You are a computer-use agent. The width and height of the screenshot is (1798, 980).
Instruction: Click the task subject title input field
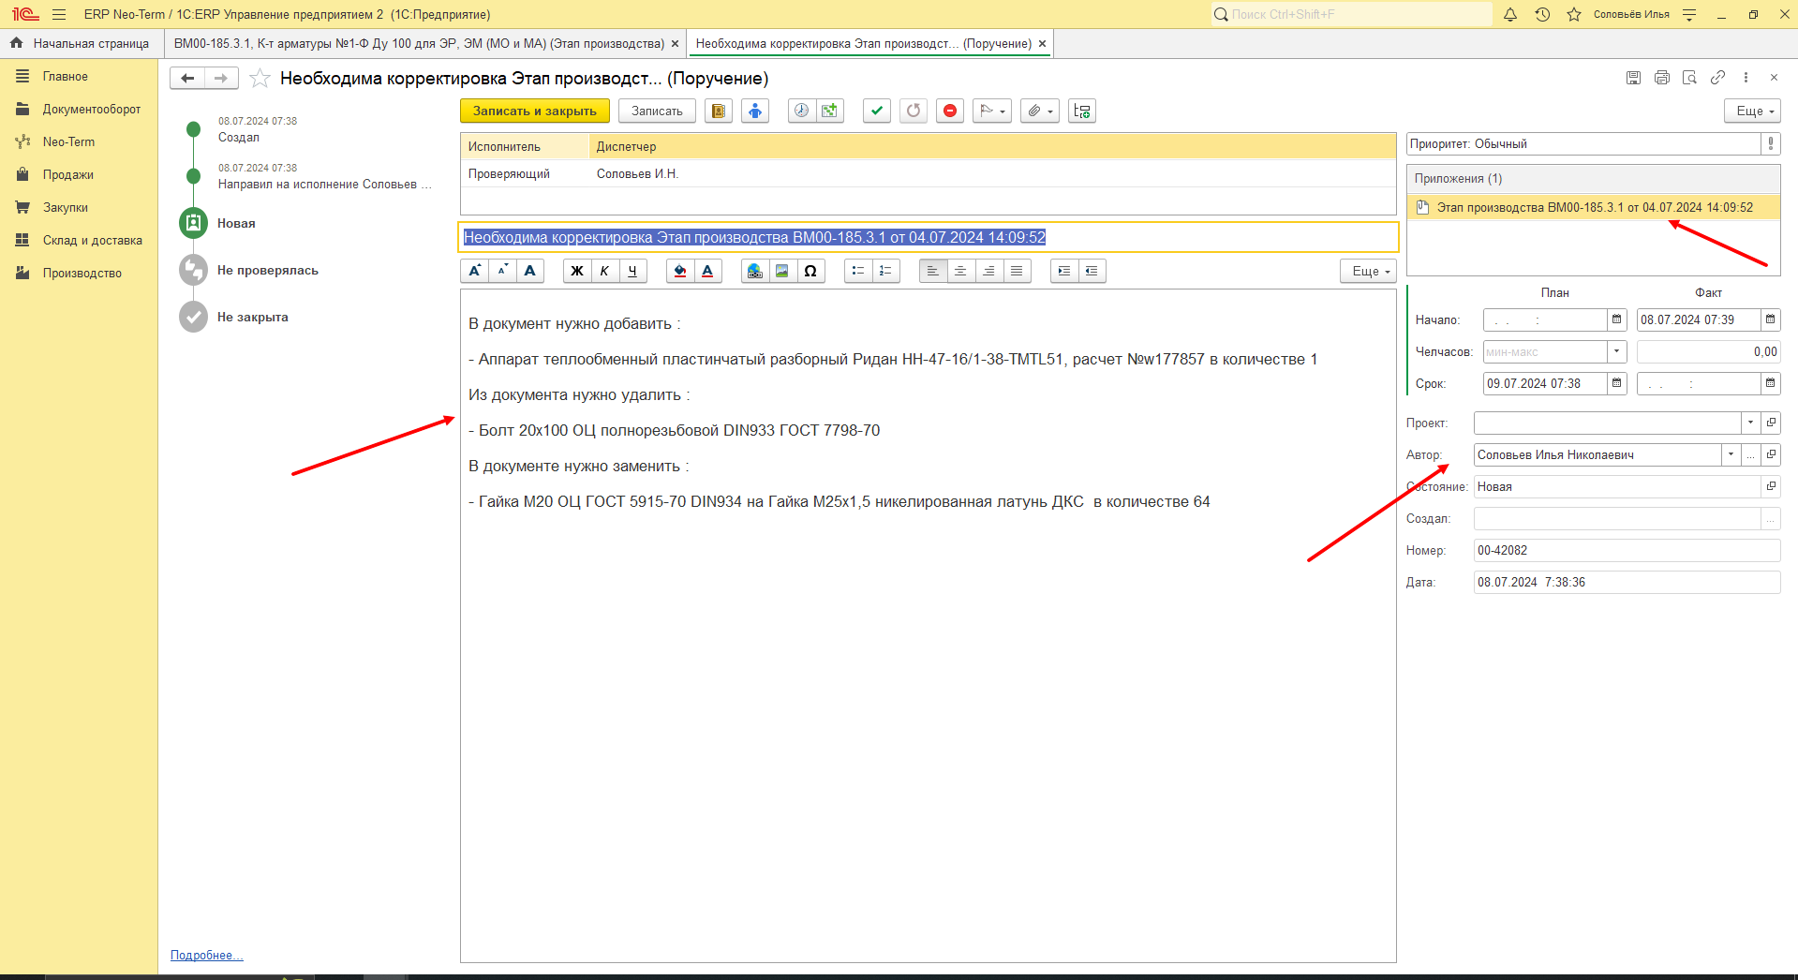(929, 237)
